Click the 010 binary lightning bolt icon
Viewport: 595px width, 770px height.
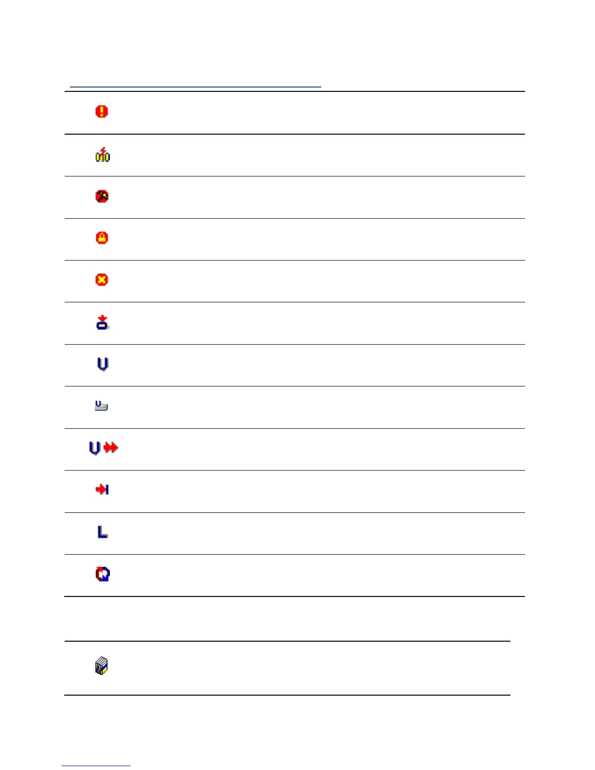pos(103,155)
